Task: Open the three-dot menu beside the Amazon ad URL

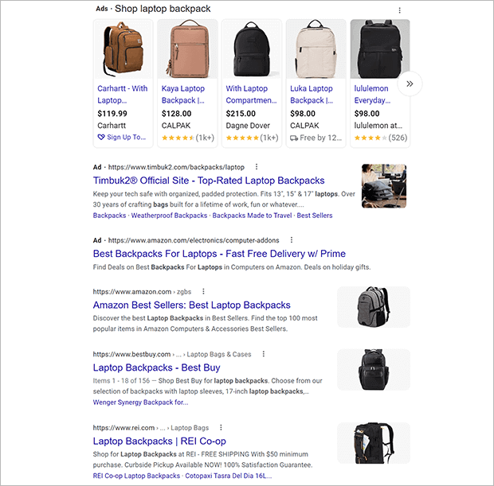Action: [x=292, y=240]
